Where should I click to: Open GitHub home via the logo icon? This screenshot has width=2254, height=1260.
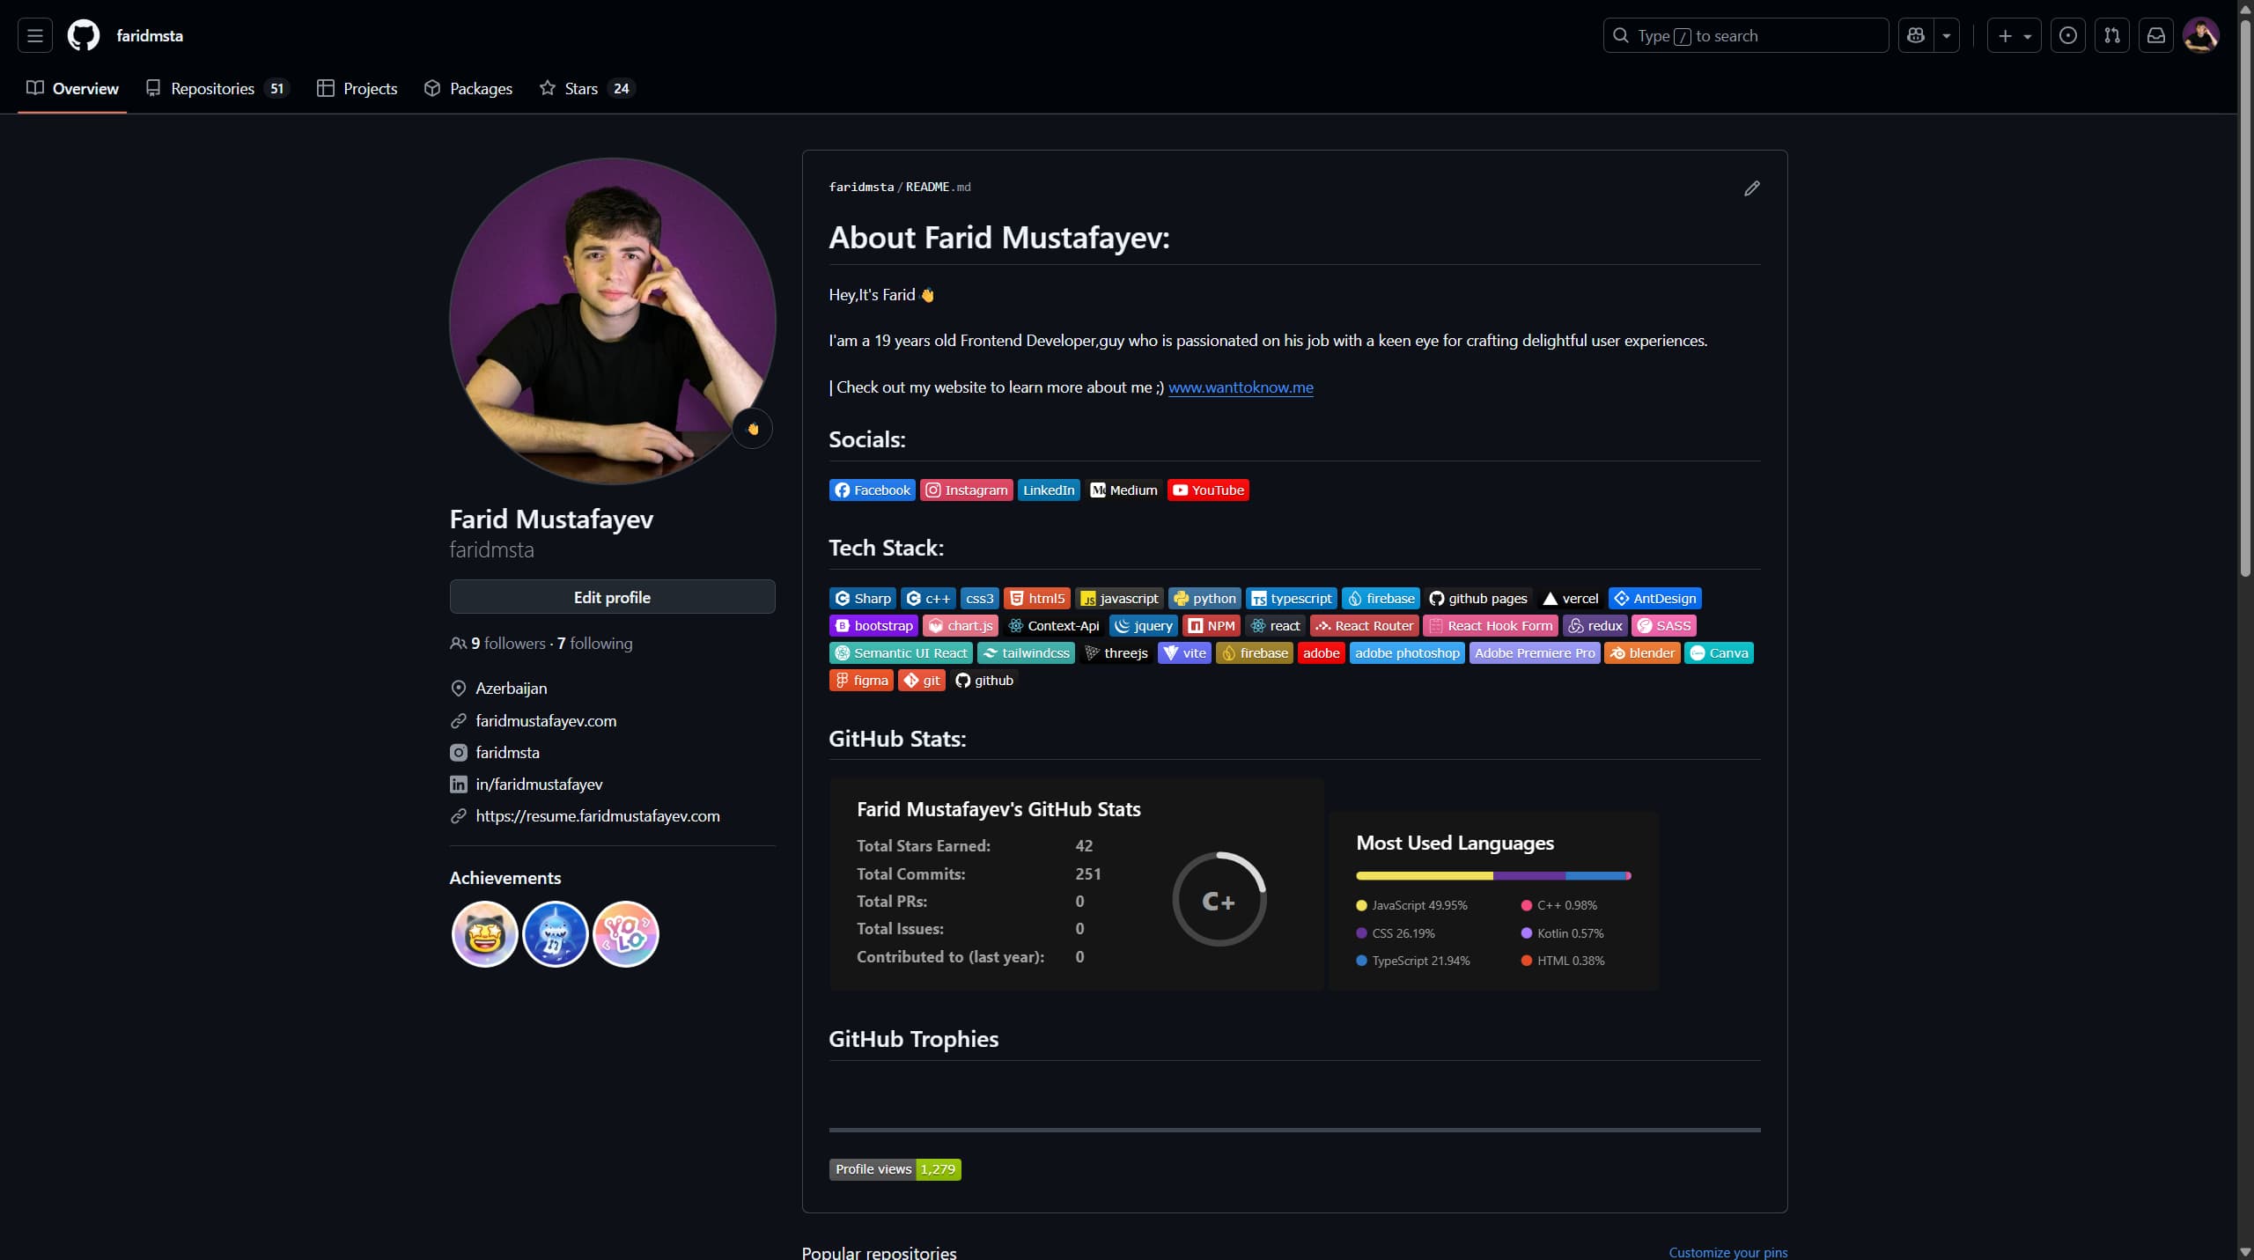point(83,35)
